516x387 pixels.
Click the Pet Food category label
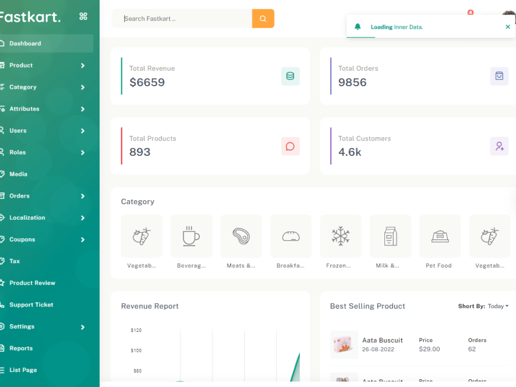click(x=439, y=266)
